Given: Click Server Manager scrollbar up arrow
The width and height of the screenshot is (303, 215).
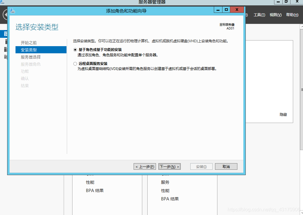Looking at the screenshot, I should click(x=302, y=27).
